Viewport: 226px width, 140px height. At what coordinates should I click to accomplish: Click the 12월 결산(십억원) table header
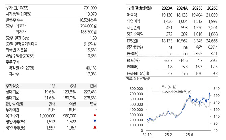coord(140,8)
